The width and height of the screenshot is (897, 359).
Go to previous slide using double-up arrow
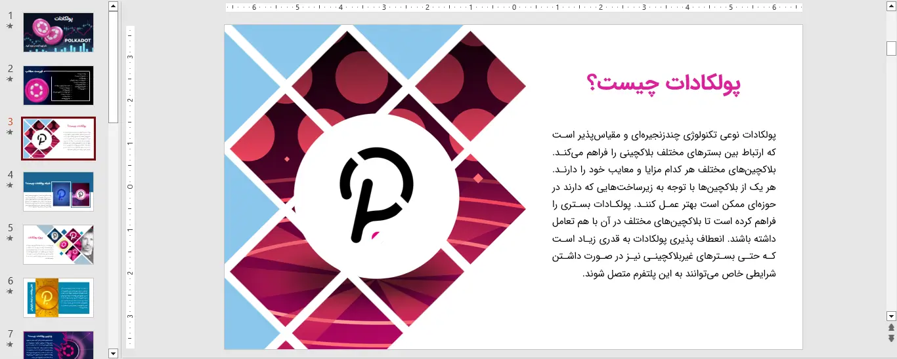(x=891, y=327)
